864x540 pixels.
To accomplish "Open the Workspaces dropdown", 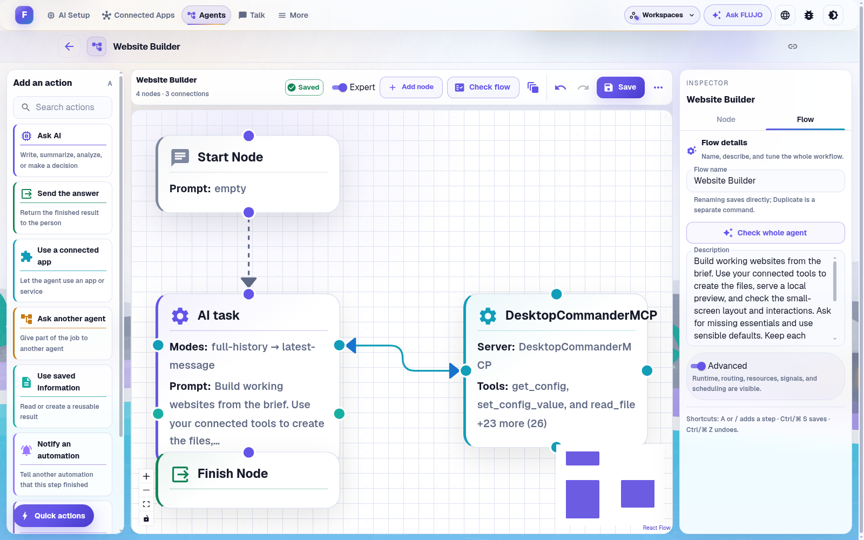I will pyautogui.click(x=662, y=15).
